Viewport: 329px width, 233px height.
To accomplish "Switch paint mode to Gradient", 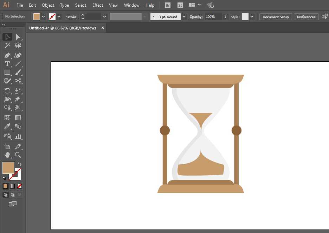I will tap(13, 186).
